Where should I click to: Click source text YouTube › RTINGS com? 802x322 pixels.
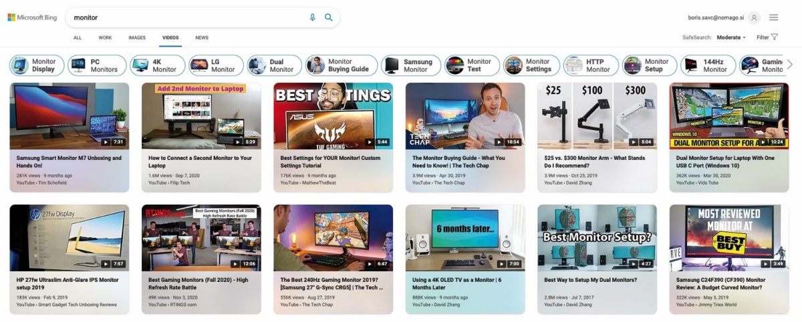[x=172, y=305]
